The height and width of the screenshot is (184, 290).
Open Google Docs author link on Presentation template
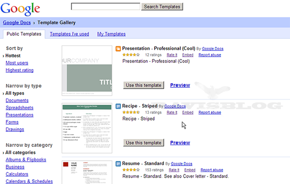(213, 49)
